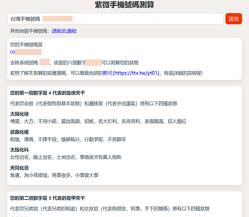This screenshot has width=249, height=217.
Task: Click the displayed phone number starting 09
Action: (x=26, y=52)
